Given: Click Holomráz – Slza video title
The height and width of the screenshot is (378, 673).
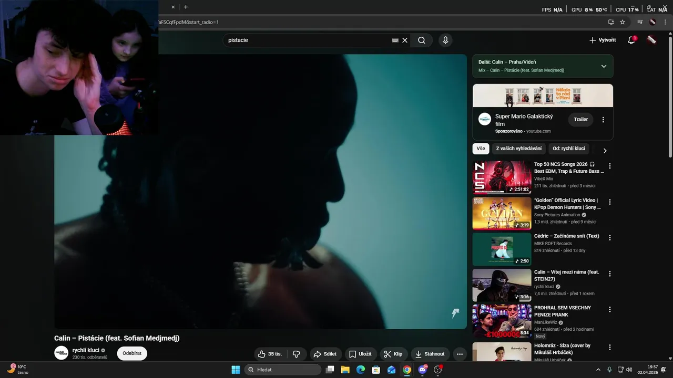Looking at the screenshot, I should coord(562,349).
